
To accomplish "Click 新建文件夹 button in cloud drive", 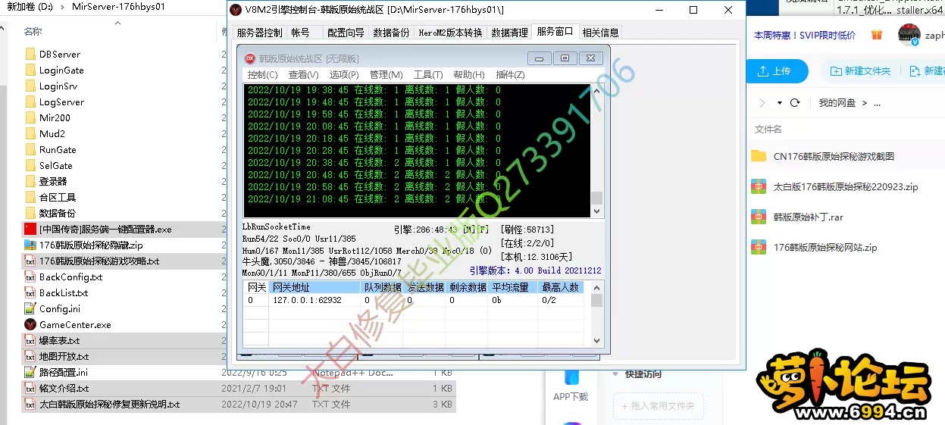I will [x=860, y=70].
